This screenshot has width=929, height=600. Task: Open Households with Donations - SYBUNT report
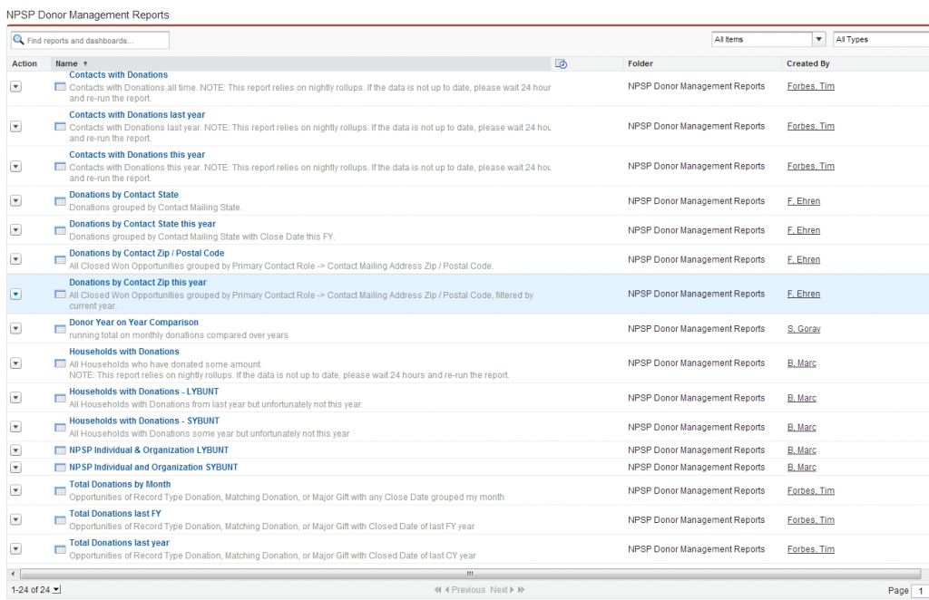pos(144,421)
